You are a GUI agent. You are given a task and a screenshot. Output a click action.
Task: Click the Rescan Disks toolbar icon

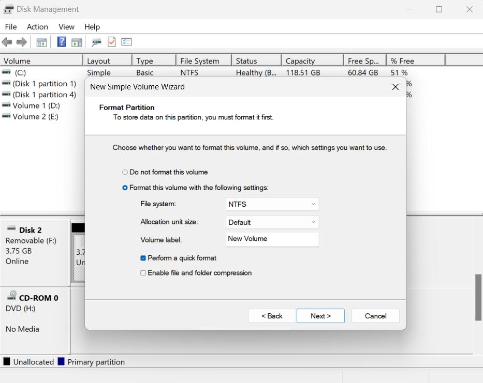(96, 42)
